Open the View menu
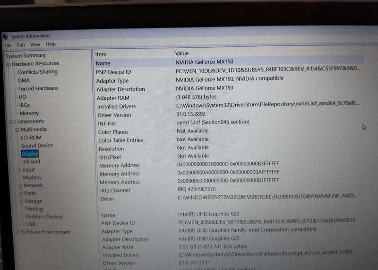This screenshot has height=270, width=378. tap(35, 44)
